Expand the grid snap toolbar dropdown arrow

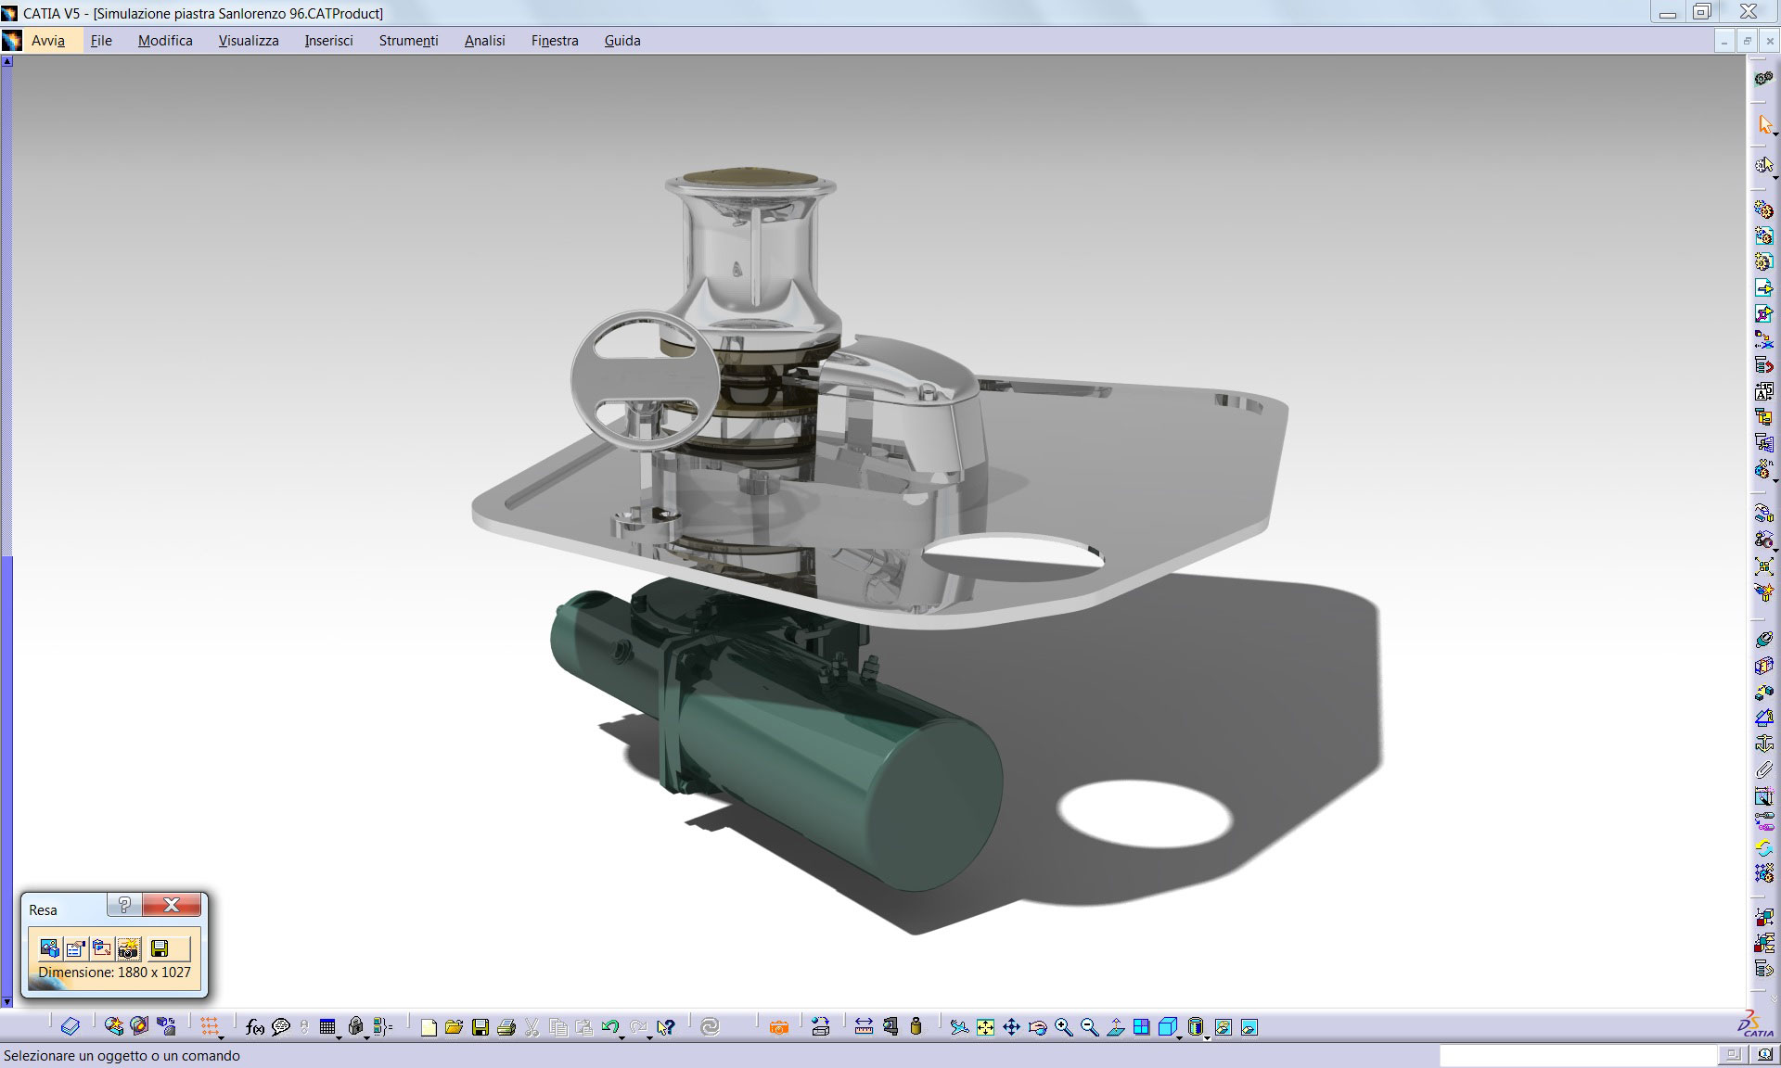point(222,1037)
